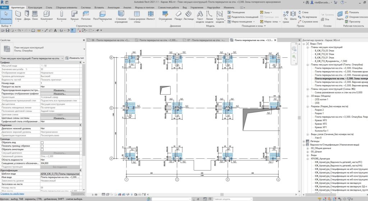This screenshot has height=201, width=368.
Task: Click the Применить button in Properties
Action: (77, 193)
